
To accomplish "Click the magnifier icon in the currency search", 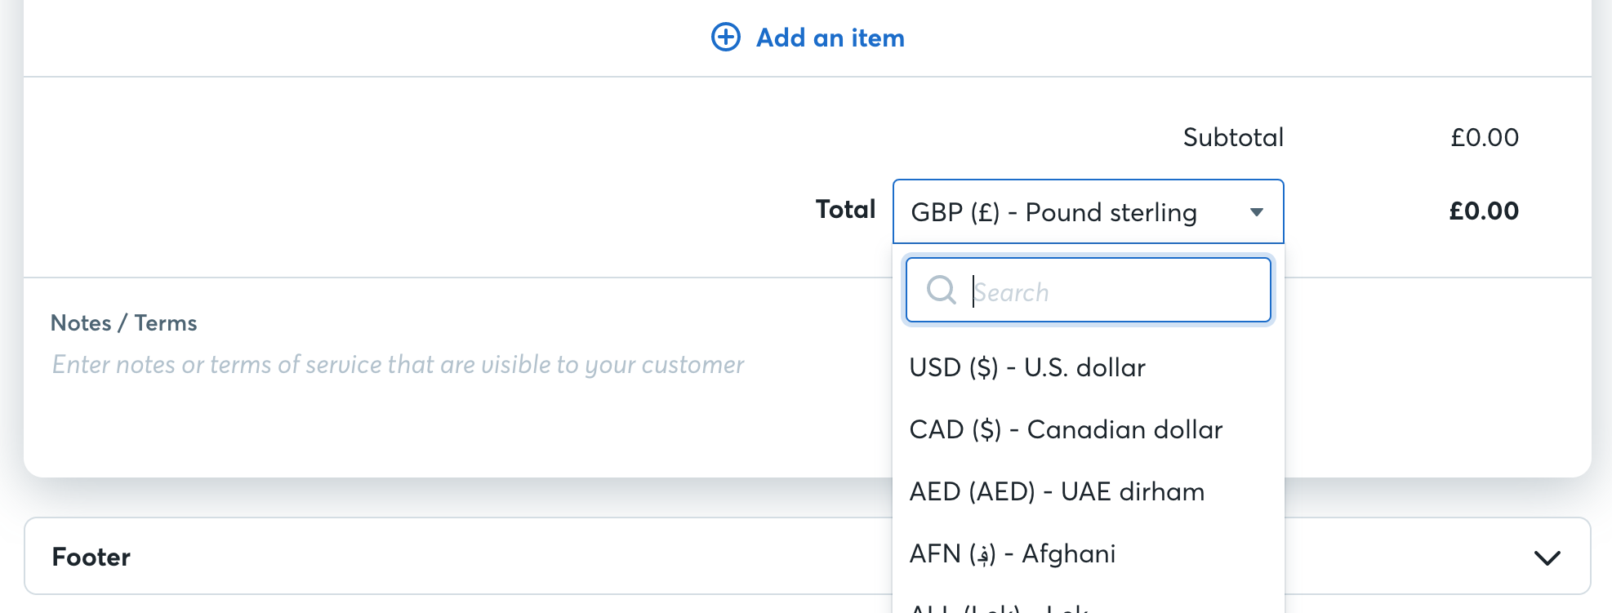I will pyautogui.click(x=941, y=290).
